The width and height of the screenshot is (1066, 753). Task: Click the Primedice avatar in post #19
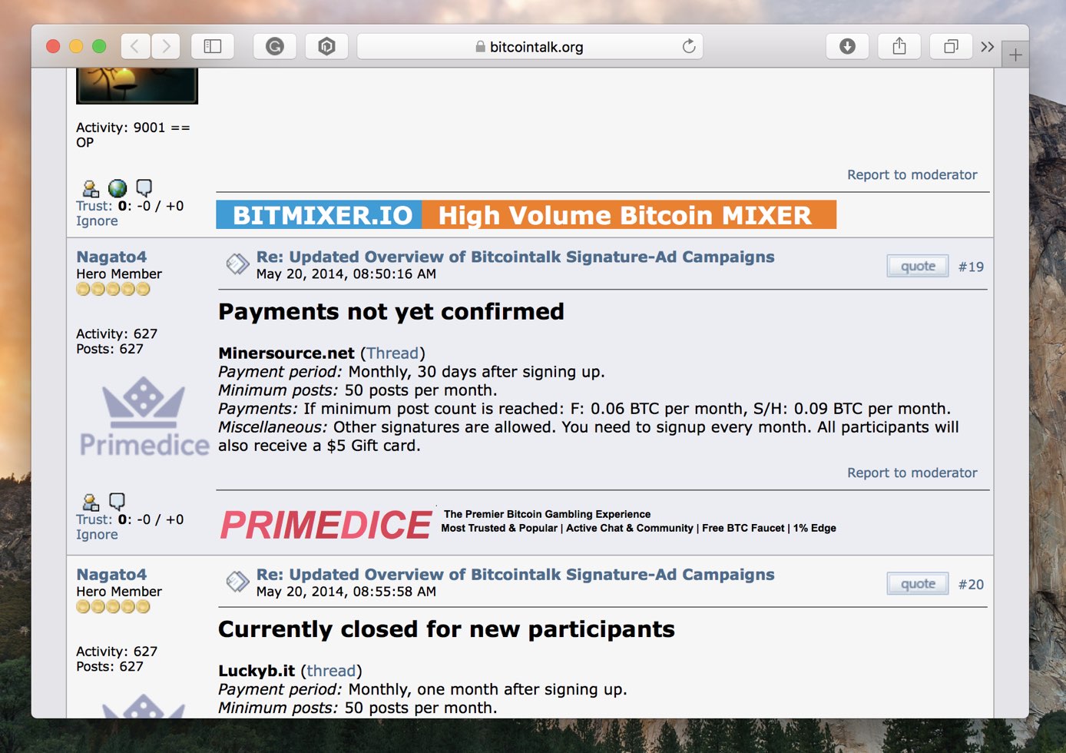point(144,416)
